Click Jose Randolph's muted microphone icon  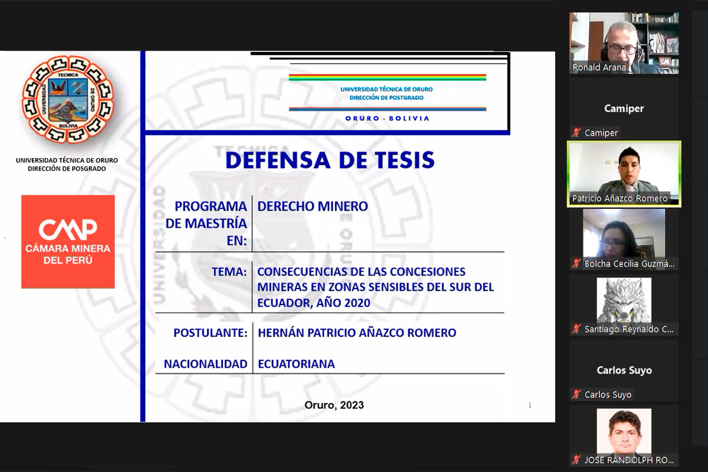[x=576, y=460]
